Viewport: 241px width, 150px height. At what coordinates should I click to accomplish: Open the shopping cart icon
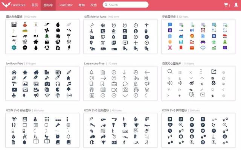(x=226, y=5)
